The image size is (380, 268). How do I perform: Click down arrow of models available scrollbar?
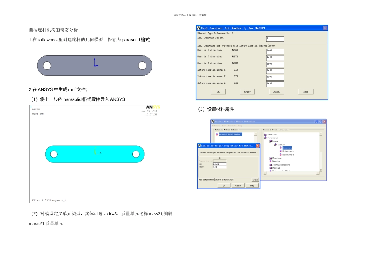[321, 170]
